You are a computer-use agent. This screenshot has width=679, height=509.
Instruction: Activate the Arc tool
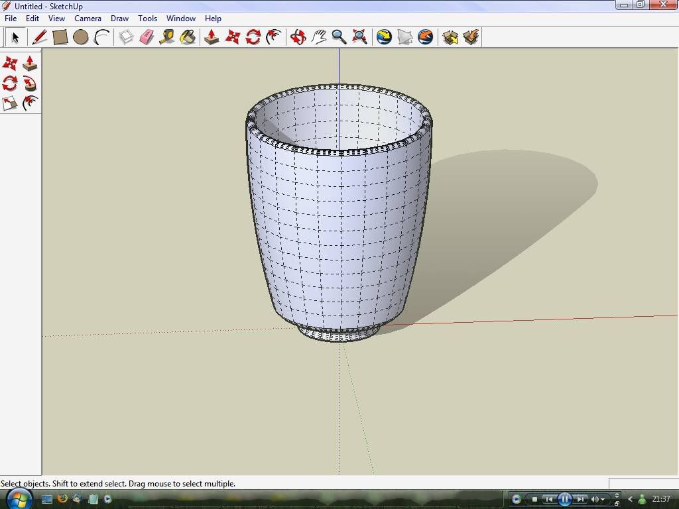(x=101, y=37)
